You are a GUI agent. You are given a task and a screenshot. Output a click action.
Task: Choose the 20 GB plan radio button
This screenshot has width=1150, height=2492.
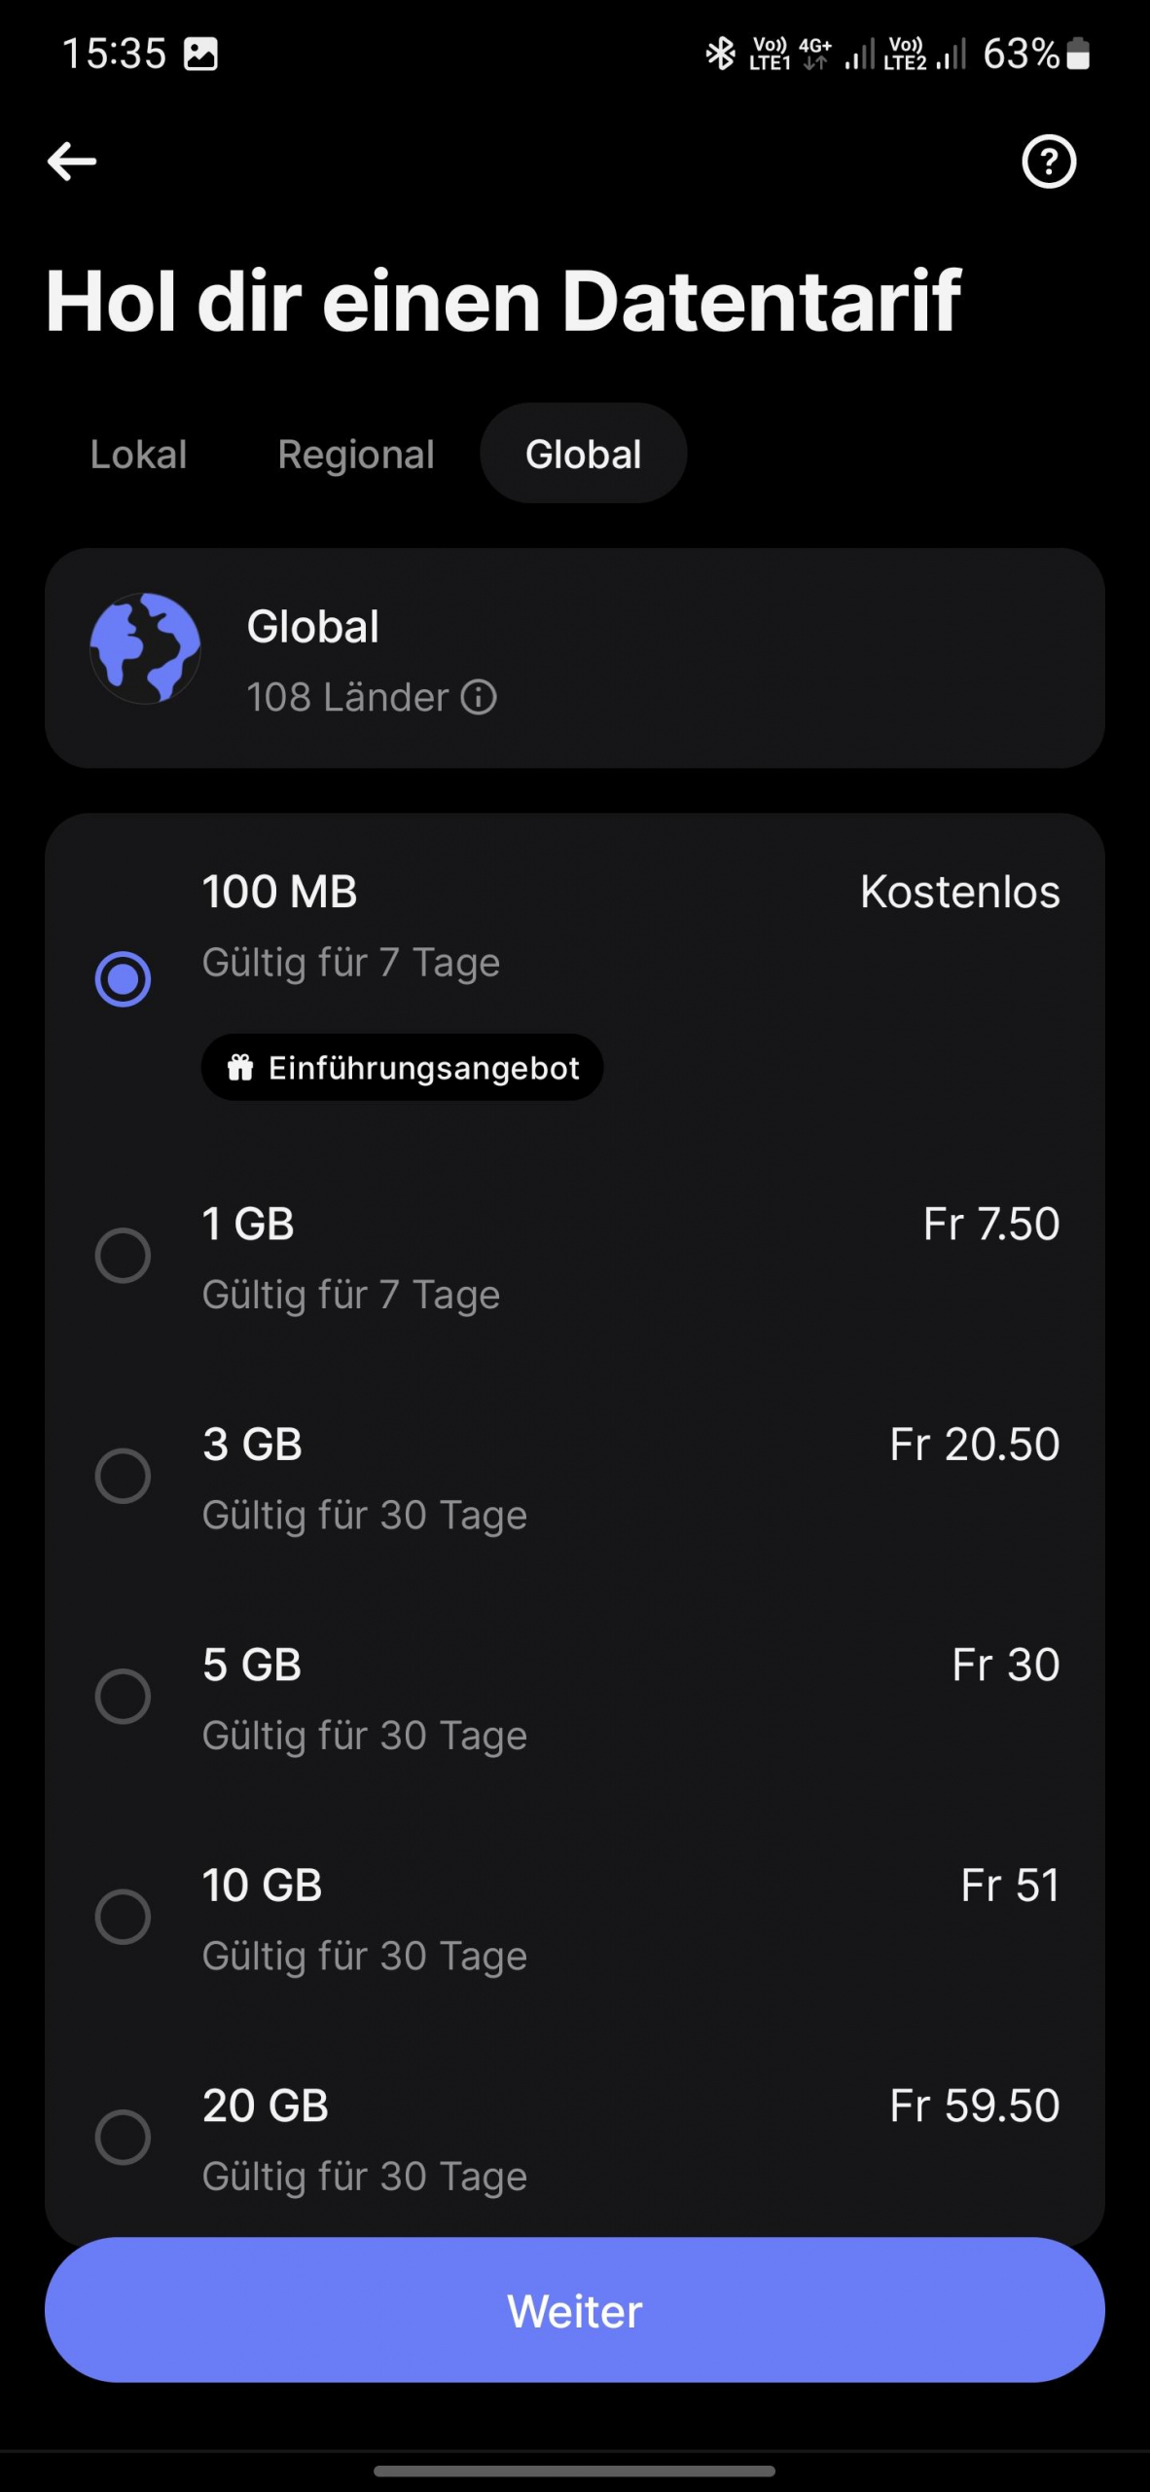pos(123,2138)
